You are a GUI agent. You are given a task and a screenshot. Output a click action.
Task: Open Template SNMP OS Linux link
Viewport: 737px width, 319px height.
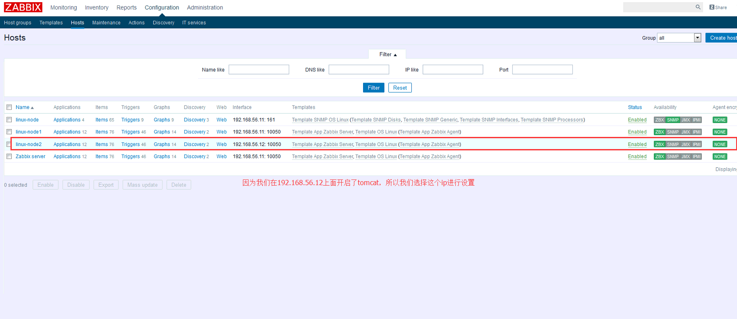320,120
